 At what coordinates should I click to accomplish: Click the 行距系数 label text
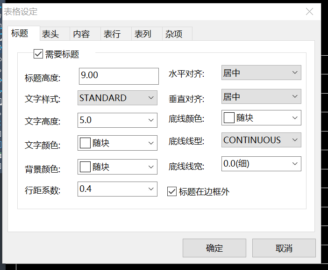(x=43, y=190)
